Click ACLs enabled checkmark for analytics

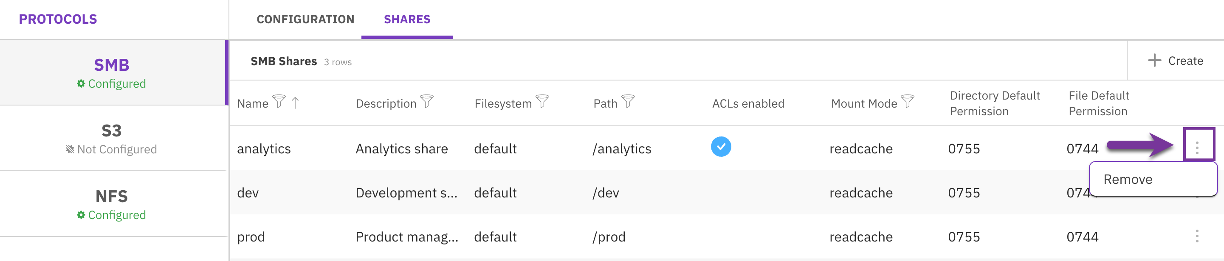[x=720, y=147]
